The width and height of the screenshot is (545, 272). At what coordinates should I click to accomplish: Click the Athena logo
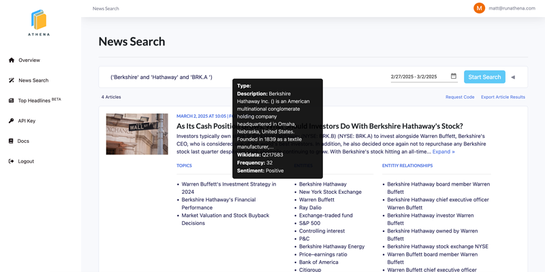[39, 22]
